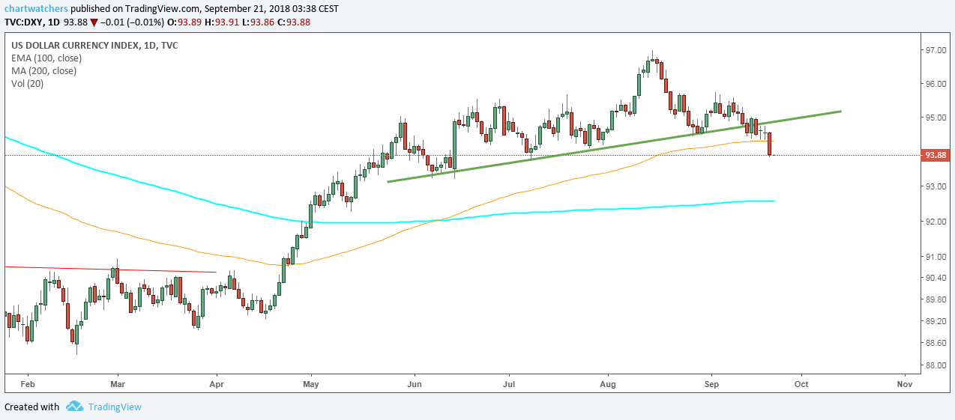The width and height of the screenshot is (955, 420).
Task: Click the TVC:DXY symbol text
Action: (24, 22)
